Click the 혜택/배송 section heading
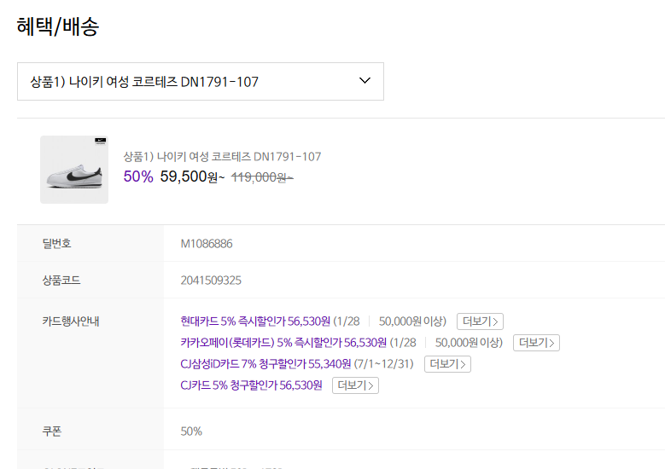The image size is (665, 469). click(58, 26)
